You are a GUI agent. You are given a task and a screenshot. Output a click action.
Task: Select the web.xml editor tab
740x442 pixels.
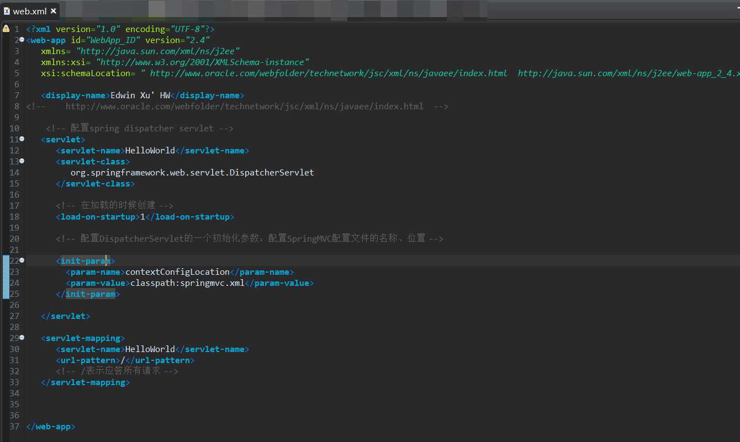tap(30, 11)
